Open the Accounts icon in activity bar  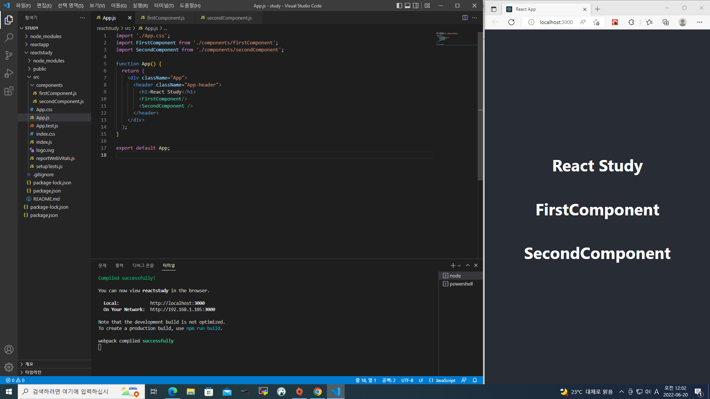click(x=9, y=349)
